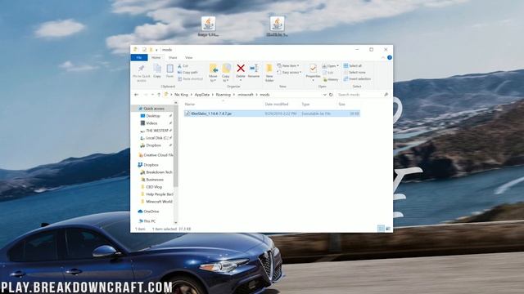Select the right jar file on desktop
The image size is (524, 294).
tap(277, 27)
